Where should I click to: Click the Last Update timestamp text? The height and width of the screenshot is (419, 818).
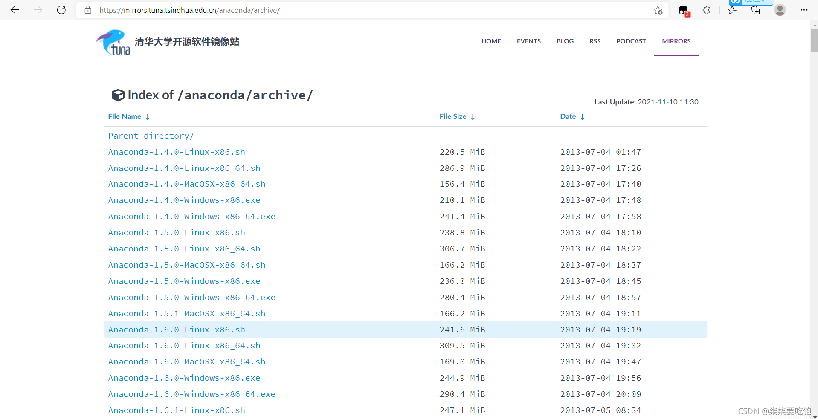[647, 102]
